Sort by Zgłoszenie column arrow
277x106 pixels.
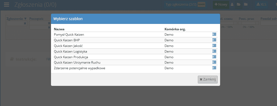click(25, 19)
